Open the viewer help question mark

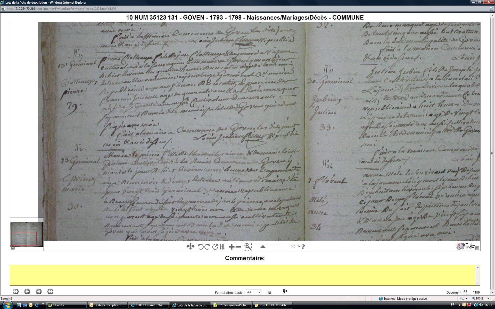pos(303,246)
